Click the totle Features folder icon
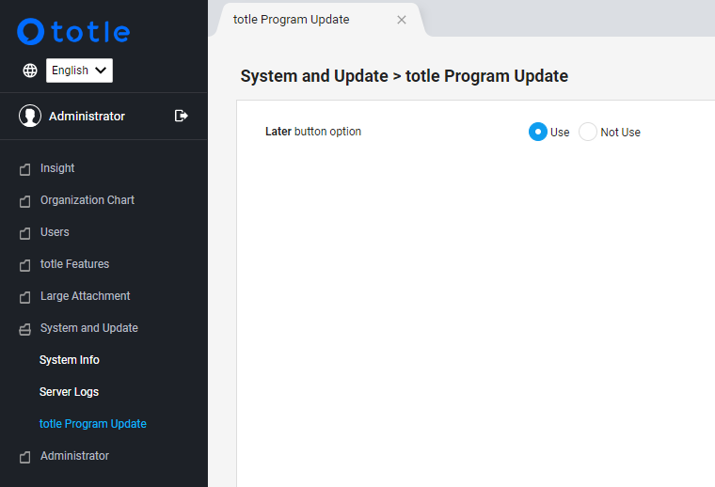This screenshot has height=487, width=715. coord(25,265)
